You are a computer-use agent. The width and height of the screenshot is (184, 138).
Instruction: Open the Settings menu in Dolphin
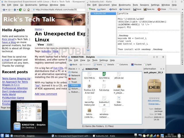point(103,60)
